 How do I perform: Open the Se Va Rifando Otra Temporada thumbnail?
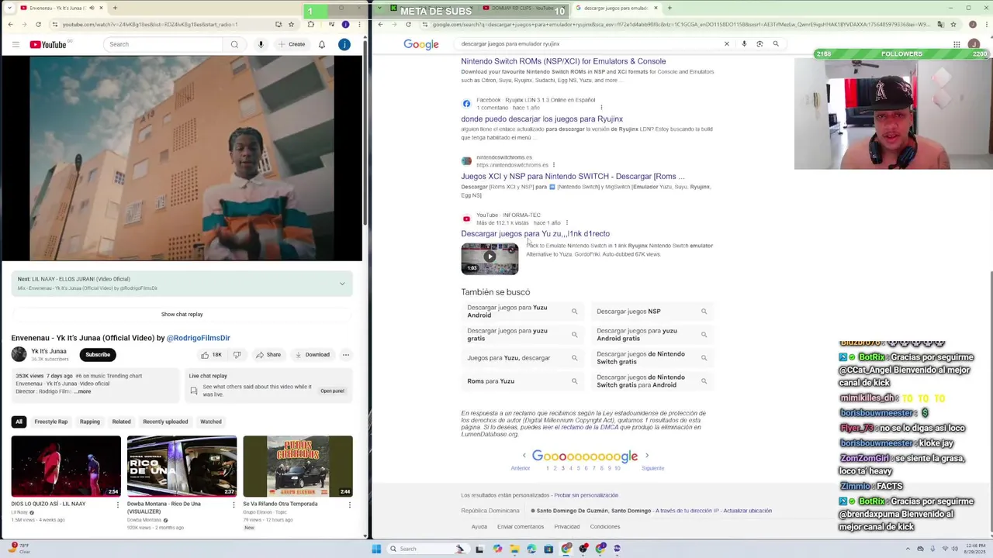click(298, 466)
